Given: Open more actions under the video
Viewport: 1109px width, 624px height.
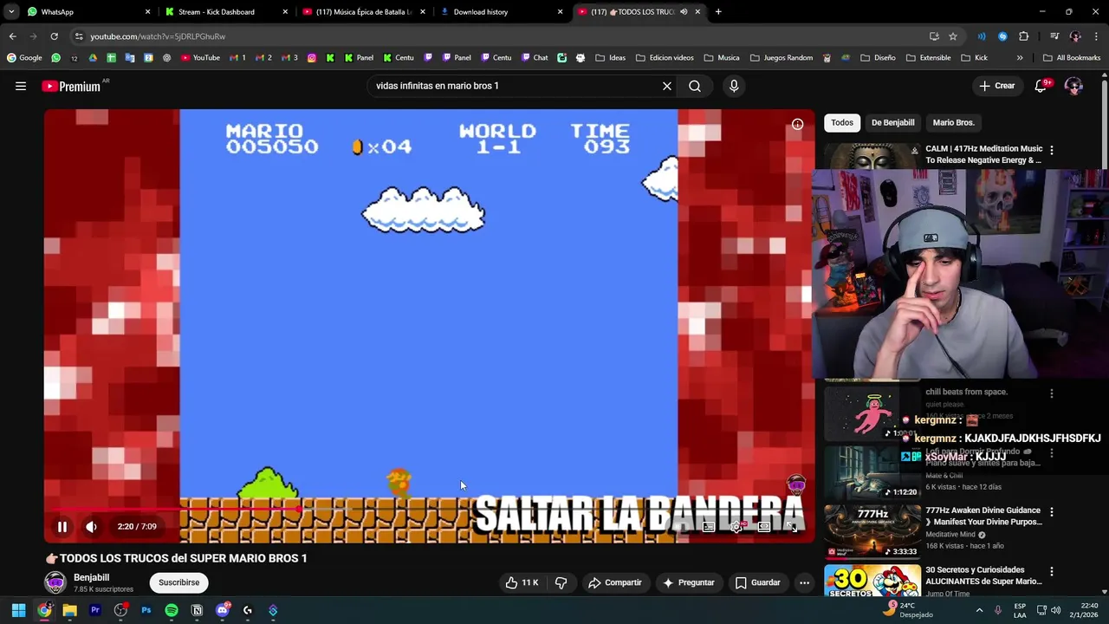Looking at the screenshot, I should click(x=804, y=582).
